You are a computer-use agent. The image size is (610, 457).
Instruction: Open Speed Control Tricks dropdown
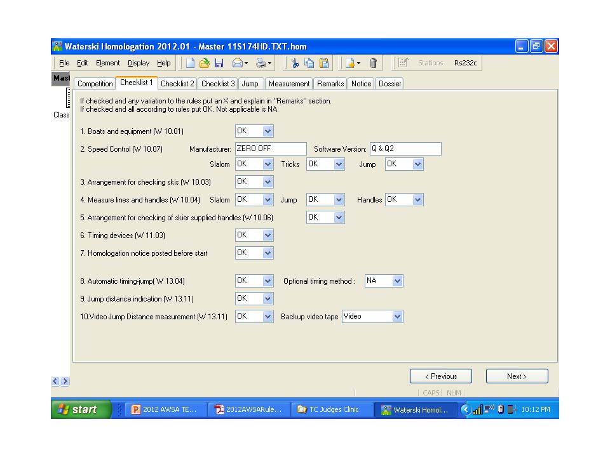pos(339,164)
